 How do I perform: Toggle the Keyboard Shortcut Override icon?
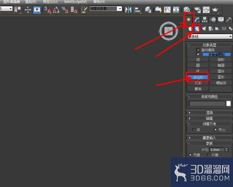coord(37,10)
